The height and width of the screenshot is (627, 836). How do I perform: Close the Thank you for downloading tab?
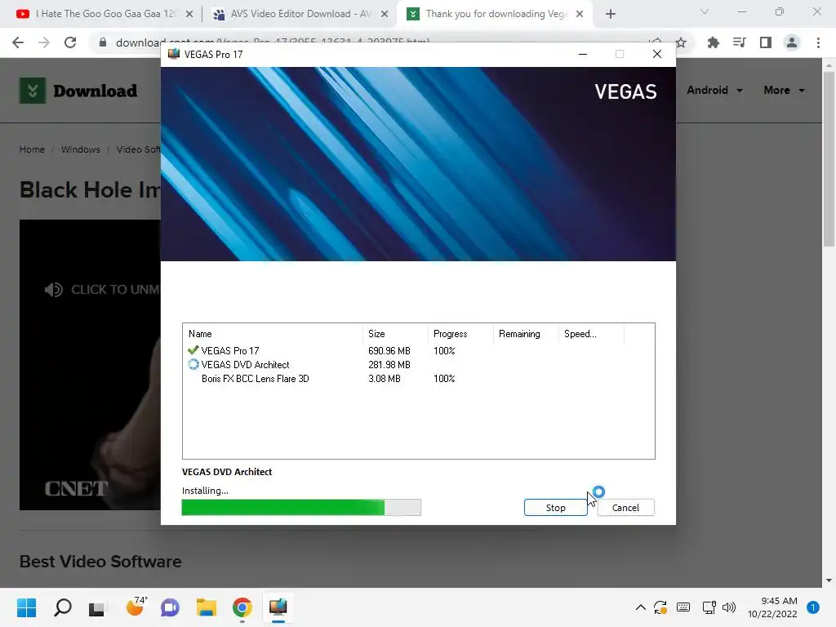point(580,15)
